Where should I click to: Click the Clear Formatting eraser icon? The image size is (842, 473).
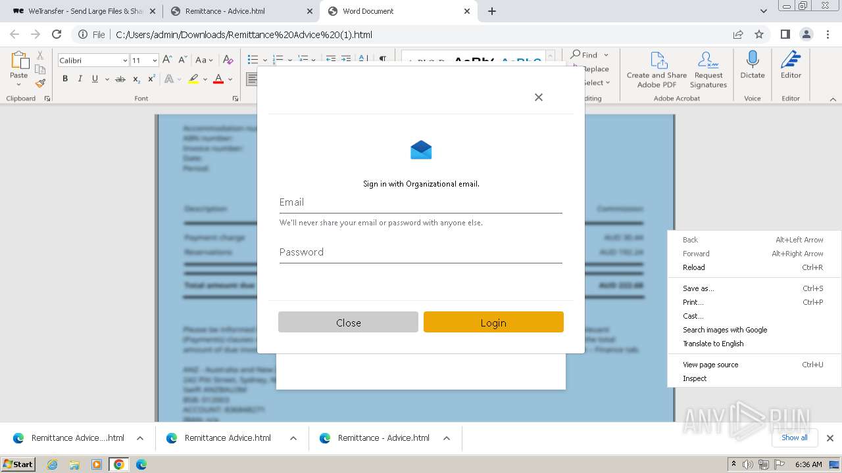pos(228,60)
